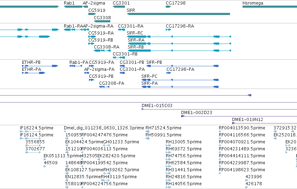Open the EK051313.5prime EST label
Viewport: 297px width, 189px height.
pyautogui.click(x=62, y=156)
